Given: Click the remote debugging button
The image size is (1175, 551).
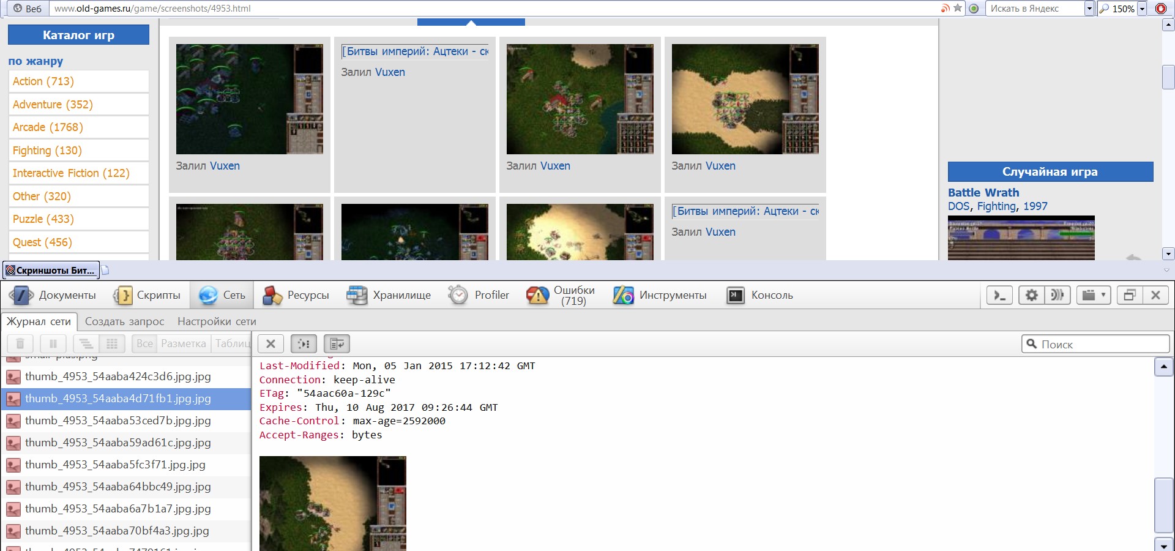Looking at the screenshot, I should pyautogui.click(x=1057, y=295).
